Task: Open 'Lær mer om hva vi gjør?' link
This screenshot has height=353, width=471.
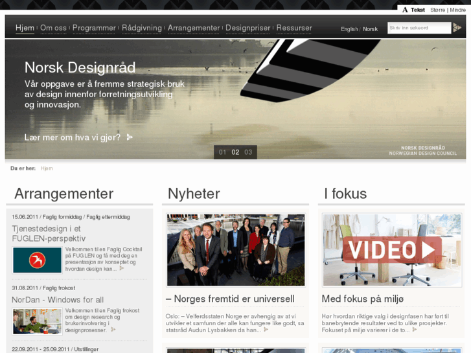Action: point(73,137)
